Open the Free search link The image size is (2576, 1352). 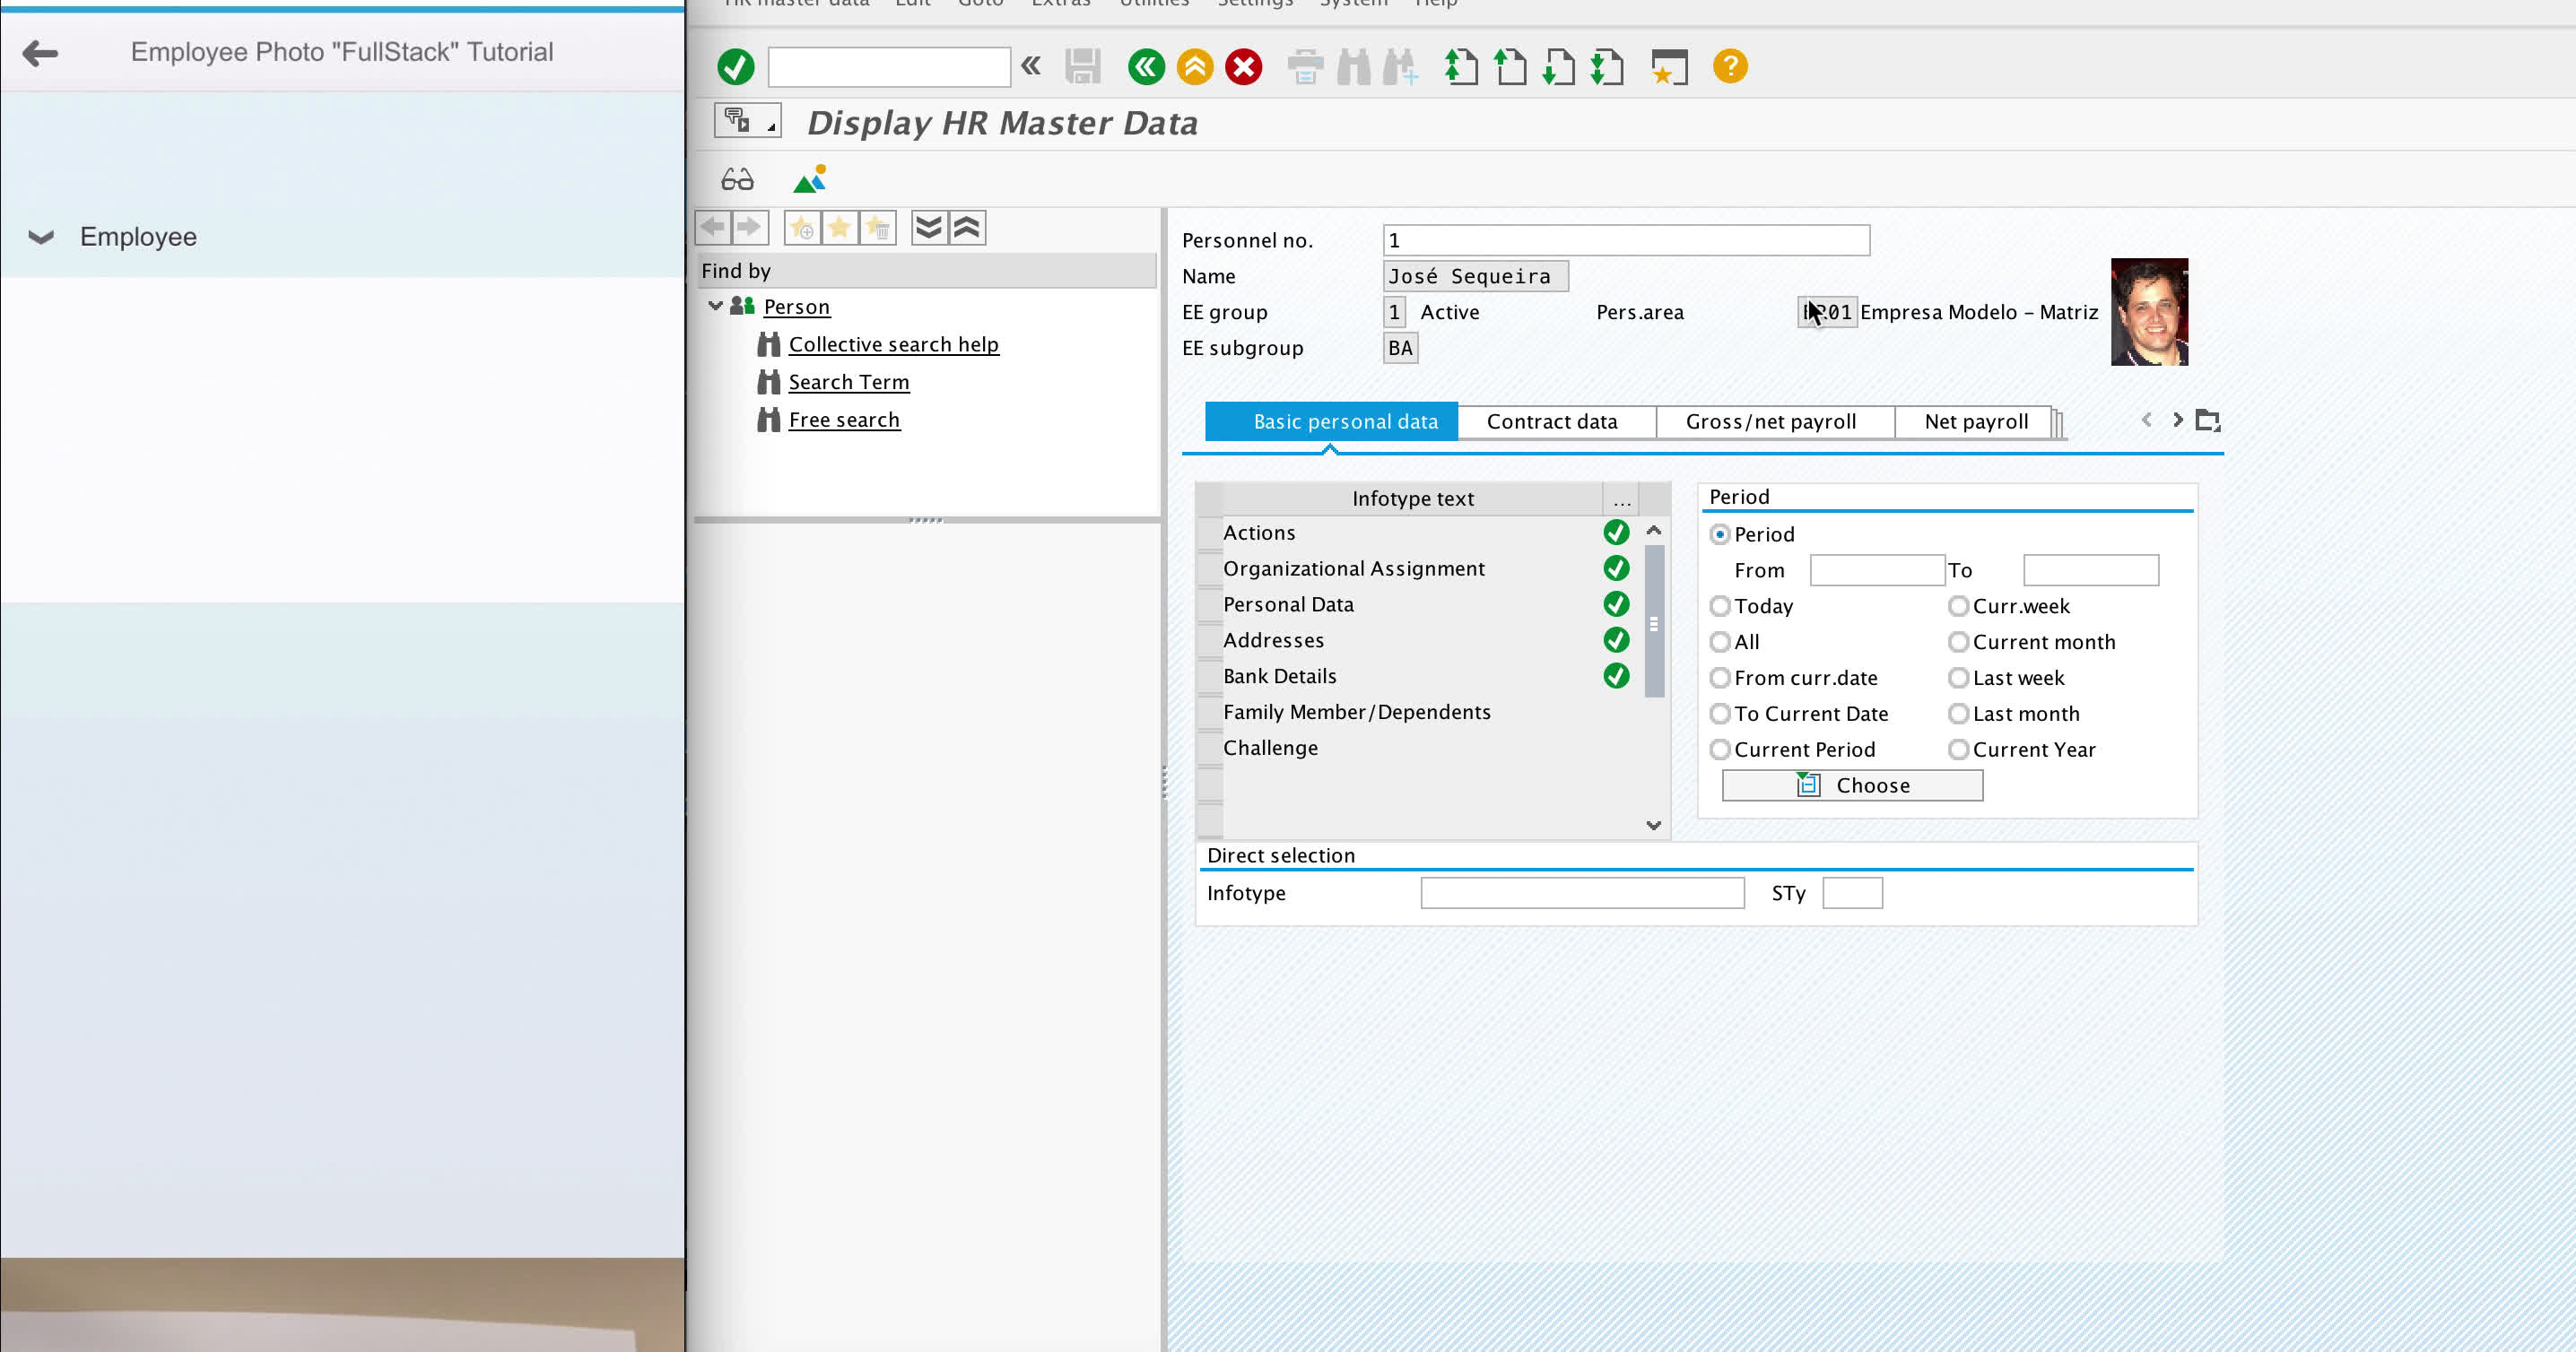coord(844,419)
